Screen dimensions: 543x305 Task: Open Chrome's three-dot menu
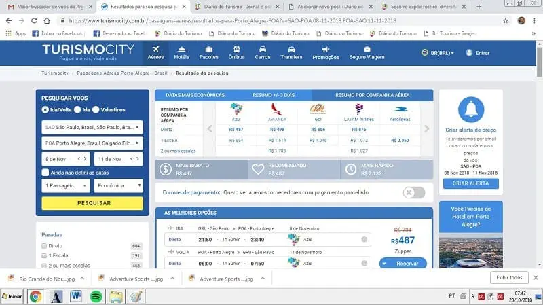536,21
